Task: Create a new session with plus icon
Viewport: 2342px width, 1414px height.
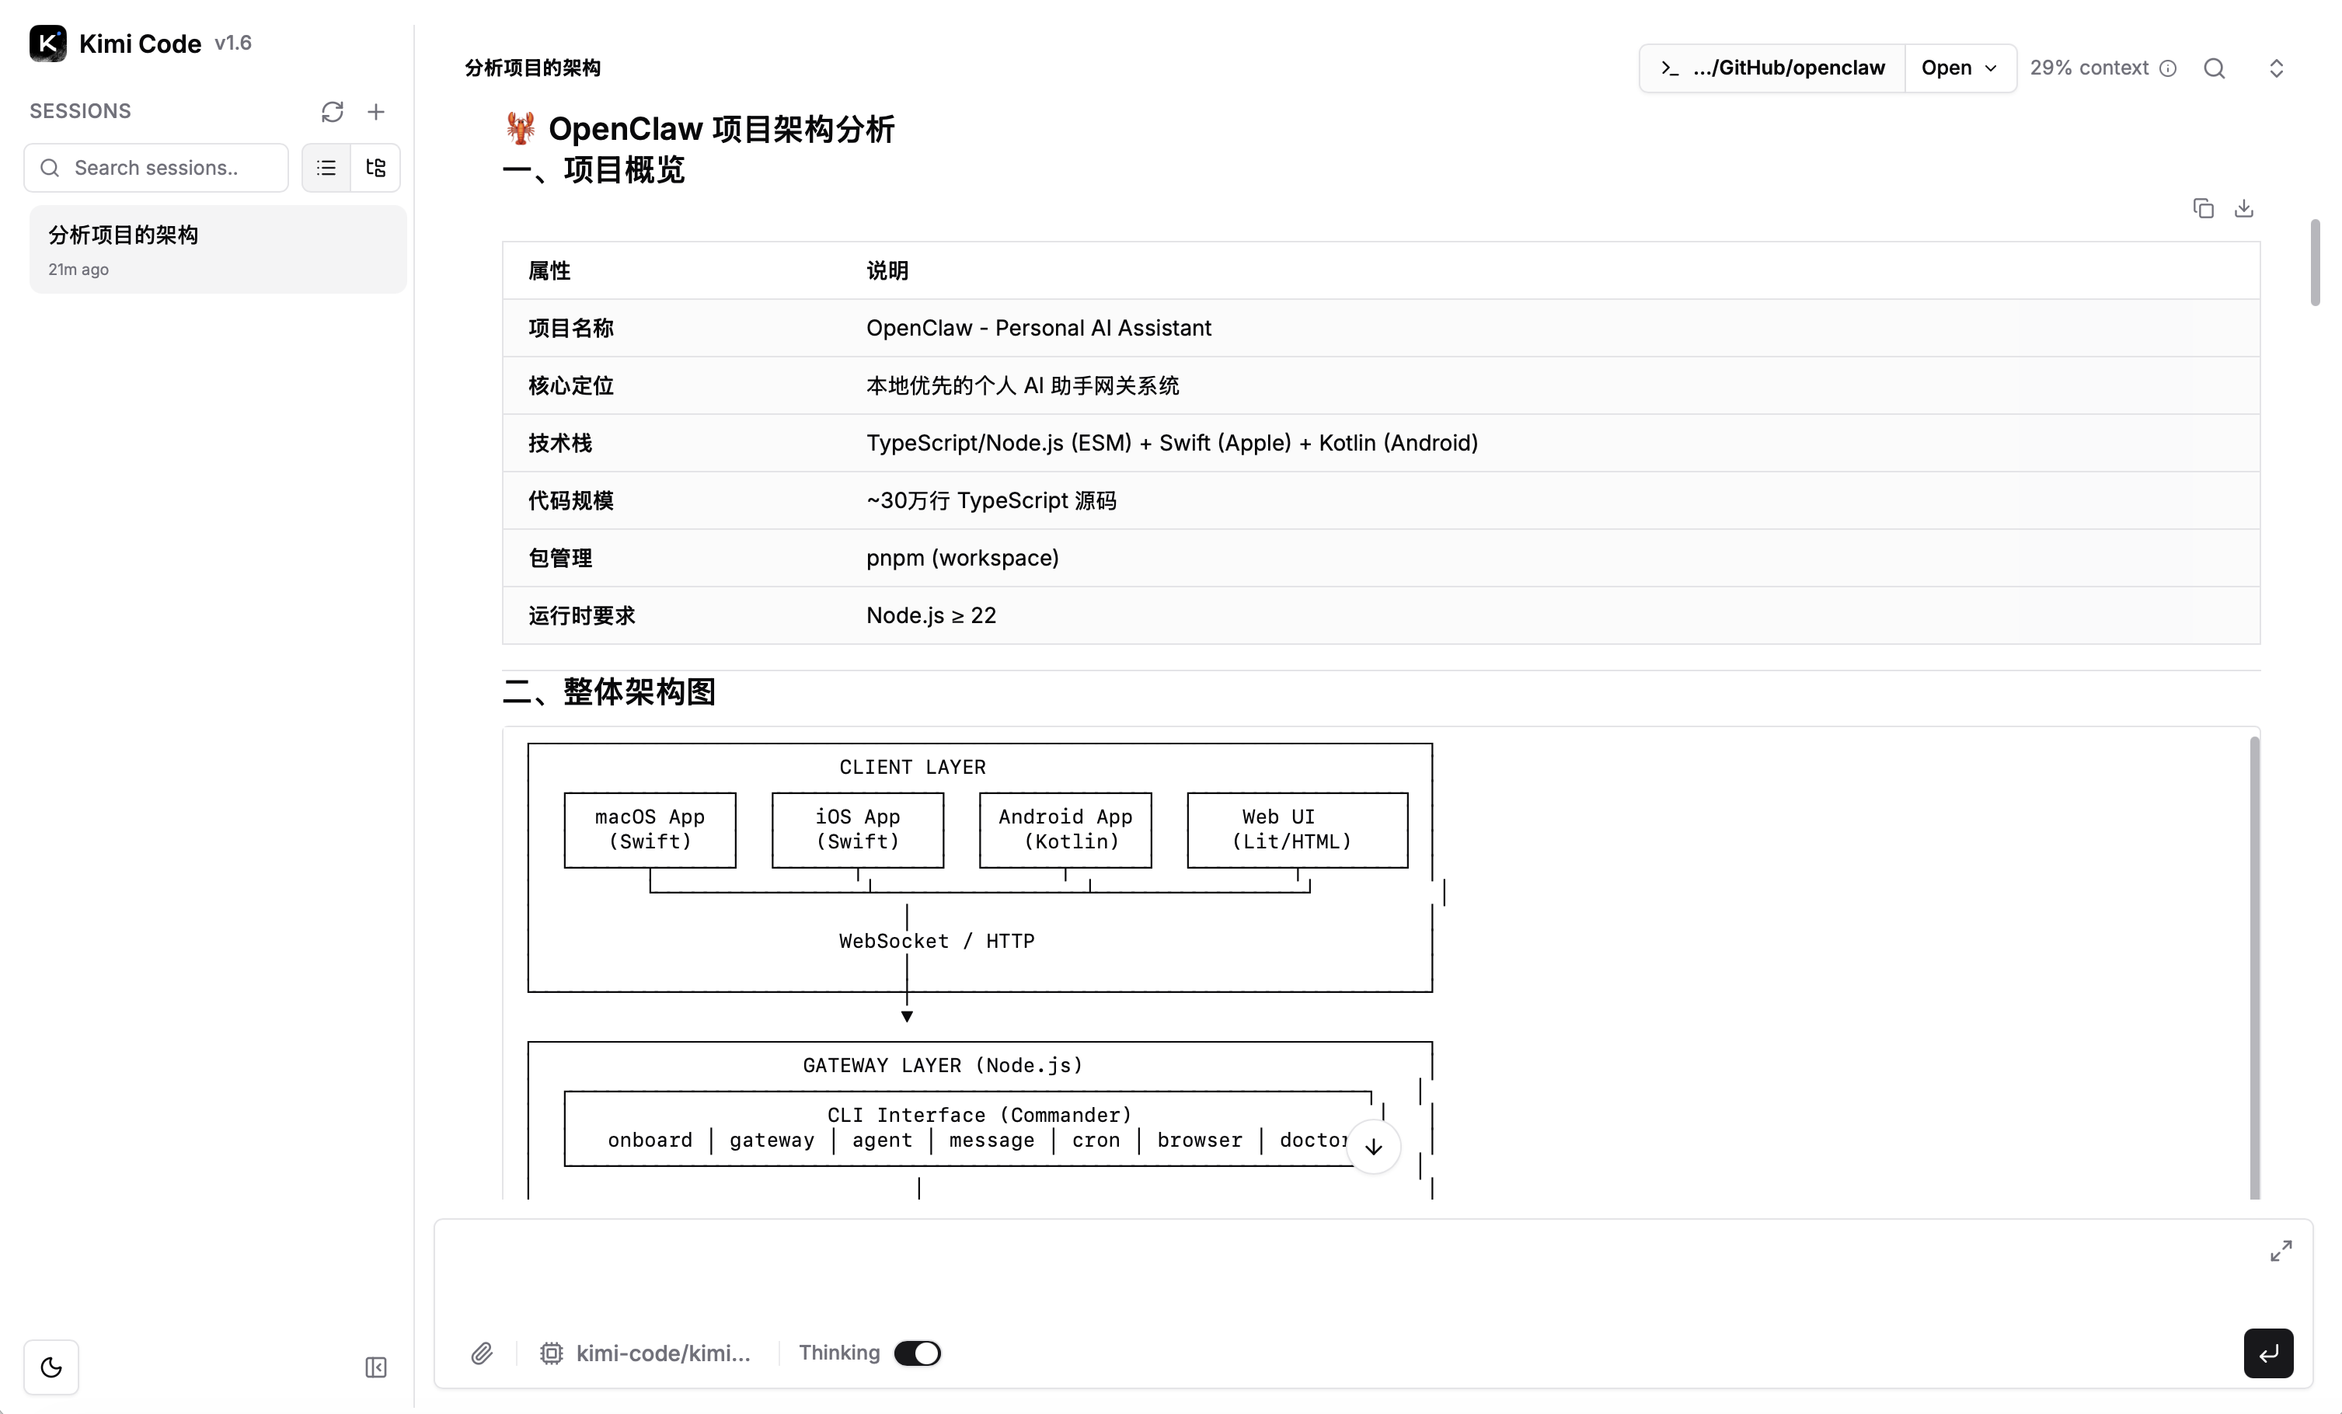Action: click(x=376, y=112)
